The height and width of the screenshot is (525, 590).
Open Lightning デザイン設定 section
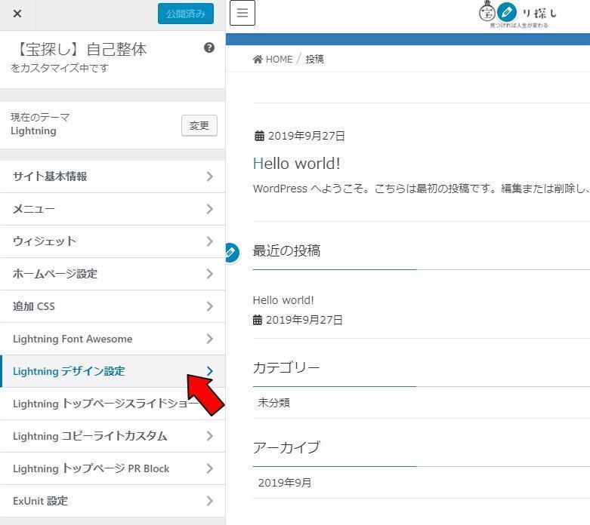pyautogui.click(x=113, y=371)
